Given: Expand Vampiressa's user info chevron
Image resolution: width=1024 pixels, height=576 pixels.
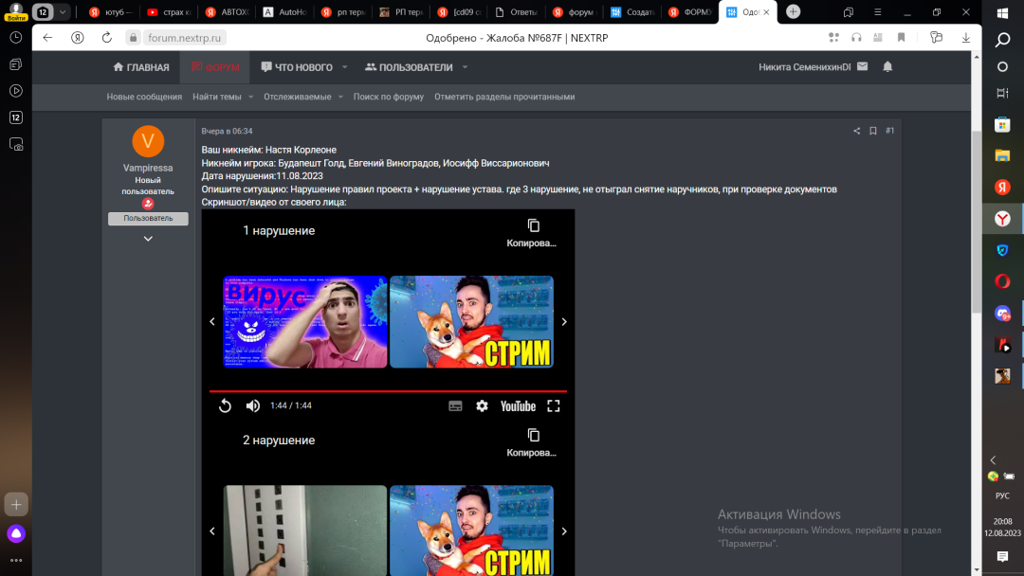Looking at the screenshot, I should click(x=148, y=239).
